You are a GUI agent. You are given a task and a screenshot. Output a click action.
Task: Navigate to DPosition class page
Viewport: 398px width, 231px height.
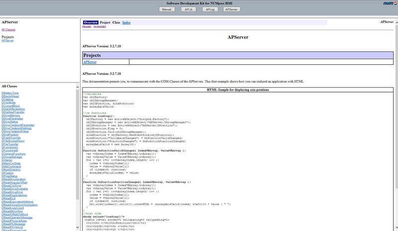pyautogui.click(x=8, y=172)
